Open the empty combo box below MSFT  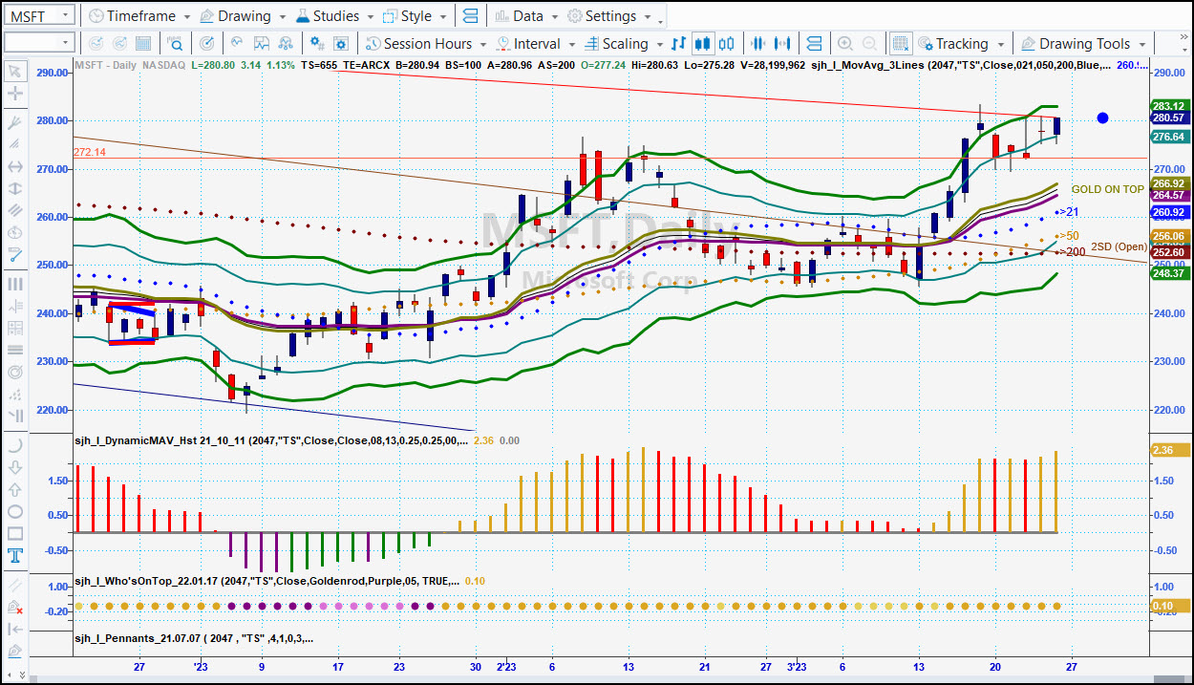click(x=39, y=43)
